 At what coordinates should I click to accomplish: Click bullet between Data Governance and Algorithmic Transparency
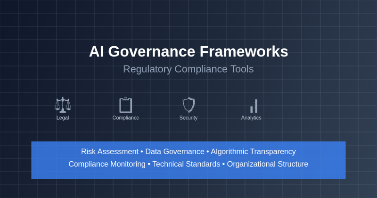click(207, 152)
